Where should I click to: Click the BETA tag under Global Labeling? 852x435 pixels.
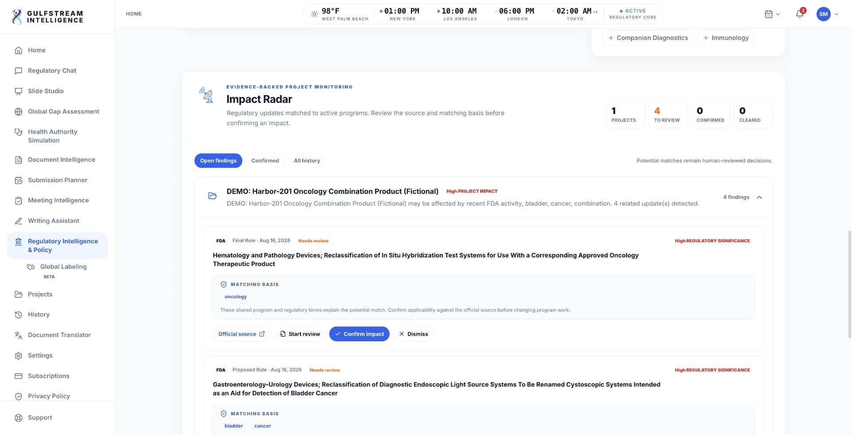[49, 277]
